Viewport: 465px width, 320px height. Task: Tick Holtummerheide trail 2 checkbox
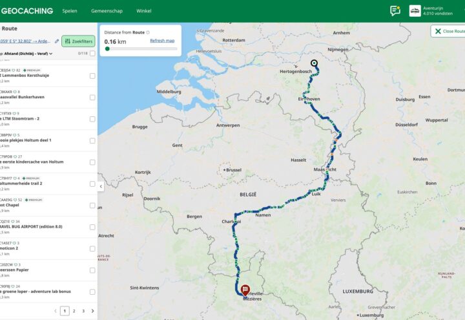pos(92,184)
